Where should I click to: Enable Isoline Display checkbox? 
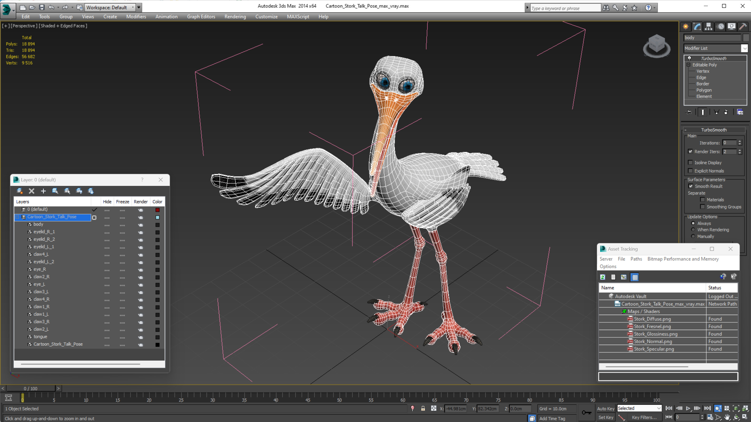690,162
